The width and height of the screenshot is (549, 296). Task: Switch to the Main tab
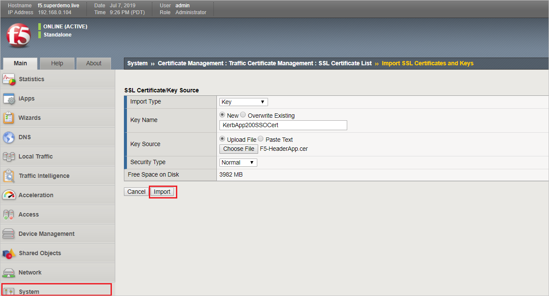tap(20, 63)
